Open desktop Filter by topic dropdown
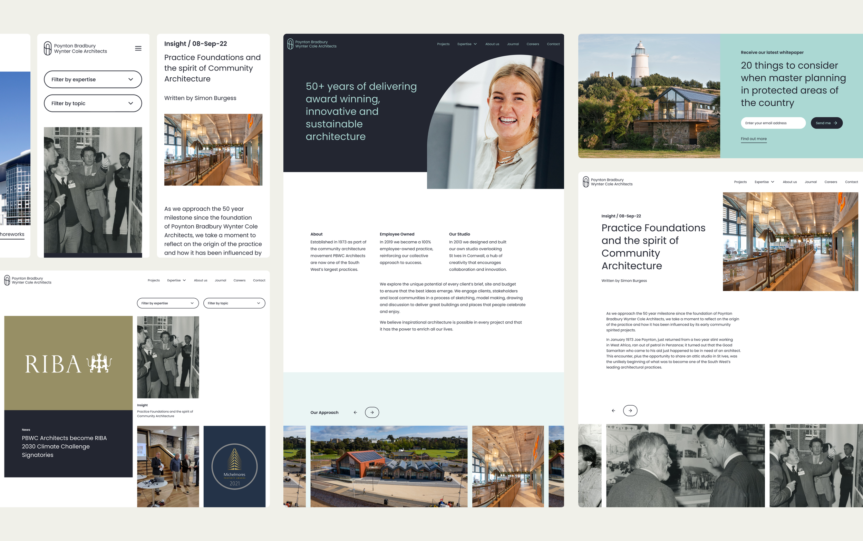This screenshot has height=541, width=863. tap(234, 303)
